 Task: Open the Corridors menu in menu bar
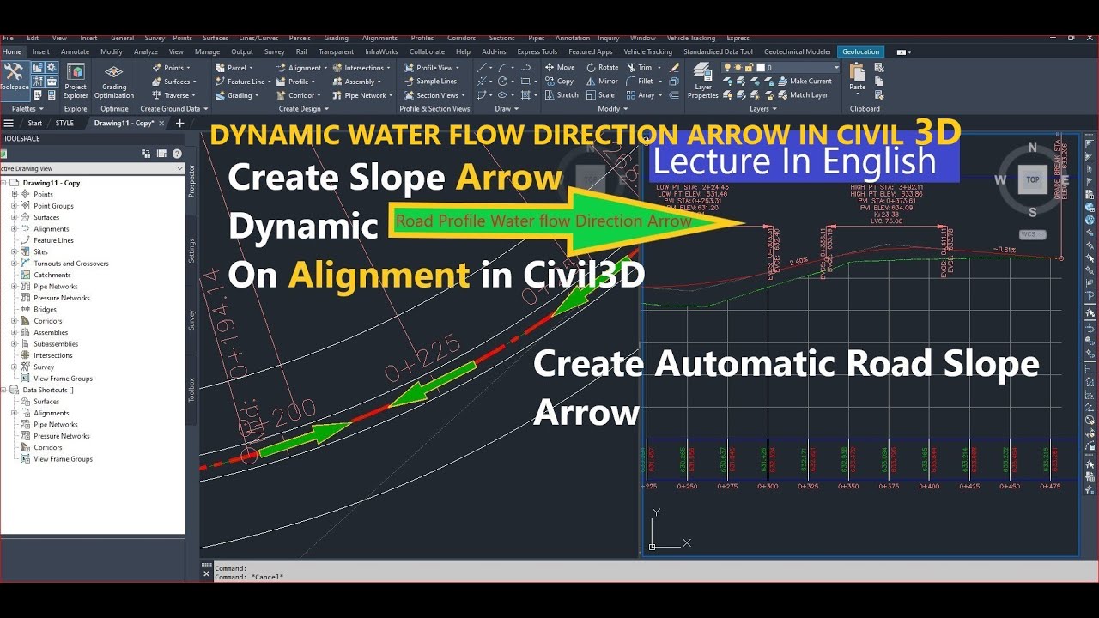(461, 38)
